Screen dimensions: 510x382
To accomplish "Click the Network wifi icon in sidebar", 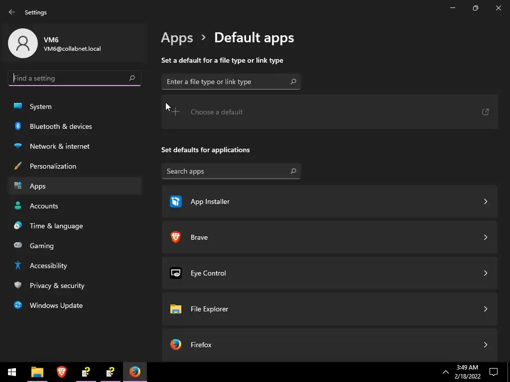I will [18, 146].
